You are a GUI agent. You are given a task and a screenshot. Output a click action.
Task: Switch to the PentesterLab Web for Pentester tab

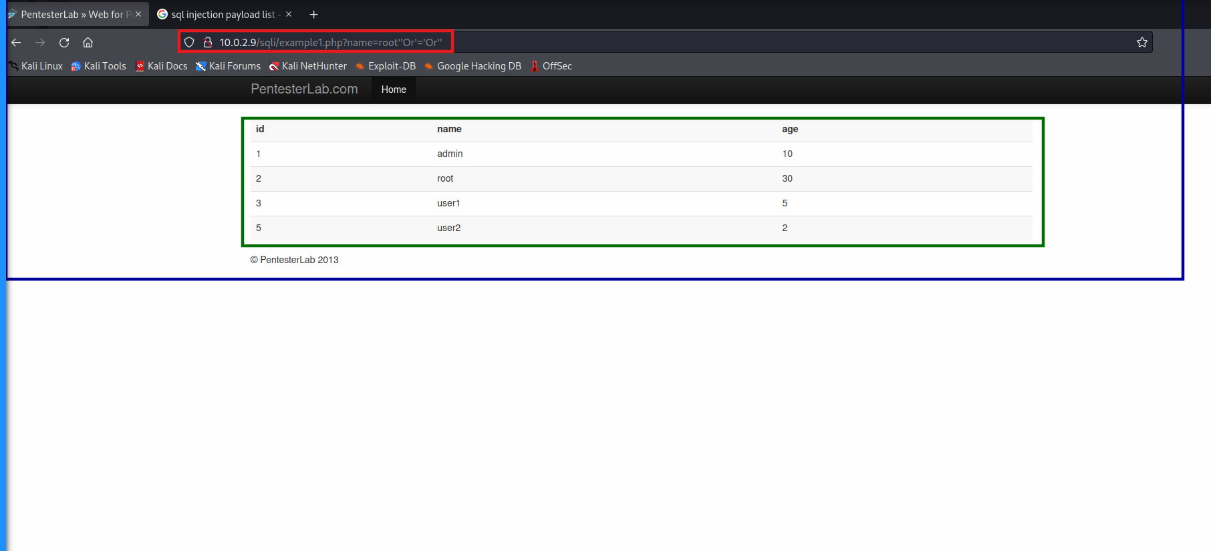[x=77, y=14]
